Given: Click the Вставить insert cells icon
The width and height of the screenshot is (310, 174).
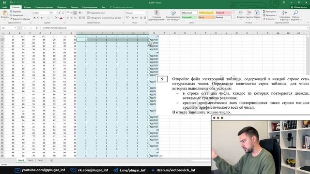Looking at the screenshot, I should click(x=241, y=13).
